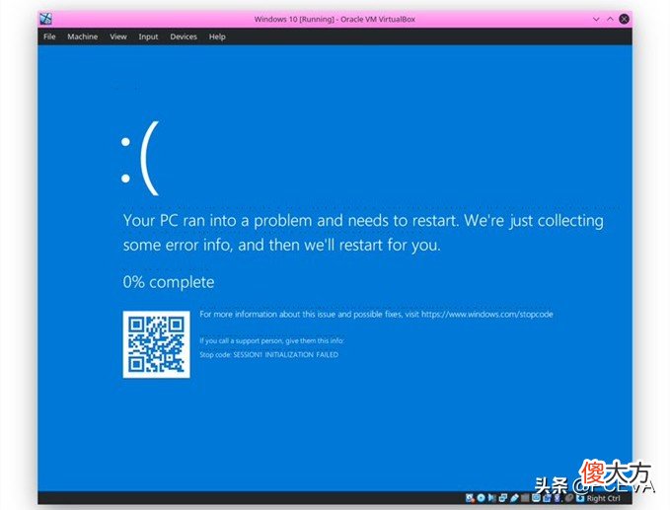Click the QR code on blue screen
Image resolution: width=670 pixels, height=510 pixels.
[x=156, y=344]
